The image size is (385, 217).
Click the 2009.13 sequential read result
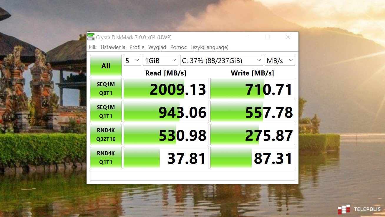pos(166,89)
